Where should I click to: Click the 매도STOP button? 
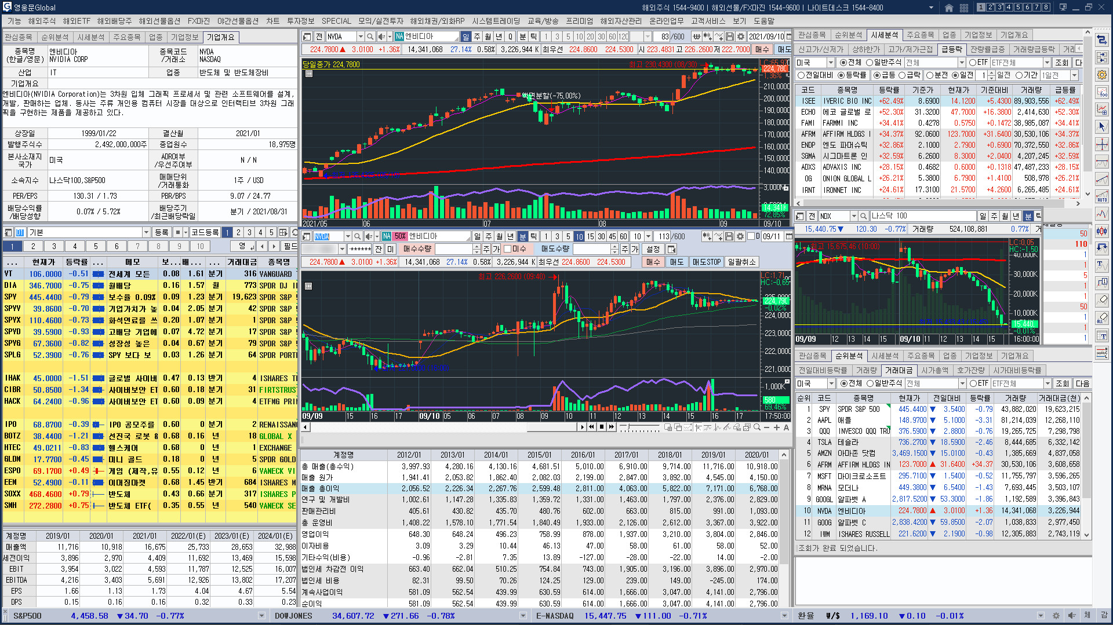coord(706,262)
